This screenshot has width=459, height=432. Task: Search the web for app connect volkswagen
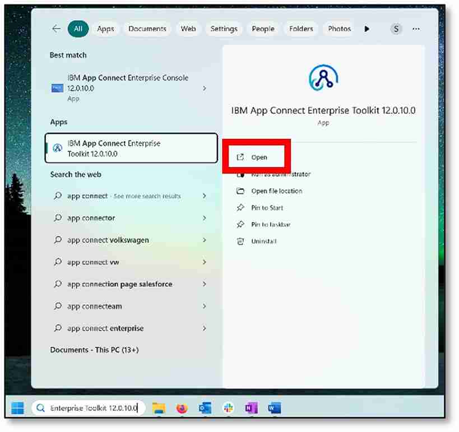pyautogui.click(x=131, y=240)
